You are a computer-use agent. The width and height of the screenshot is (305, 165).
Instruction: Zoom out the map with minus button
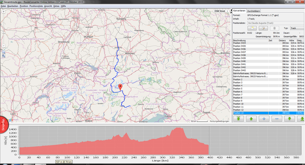click(4, 46)
